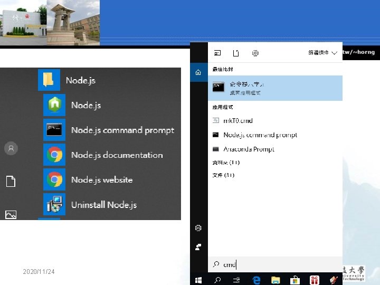Viewport: 380px width, 285px height.
Task: Select the Documents filter icon in search
Action: point(236,53)
